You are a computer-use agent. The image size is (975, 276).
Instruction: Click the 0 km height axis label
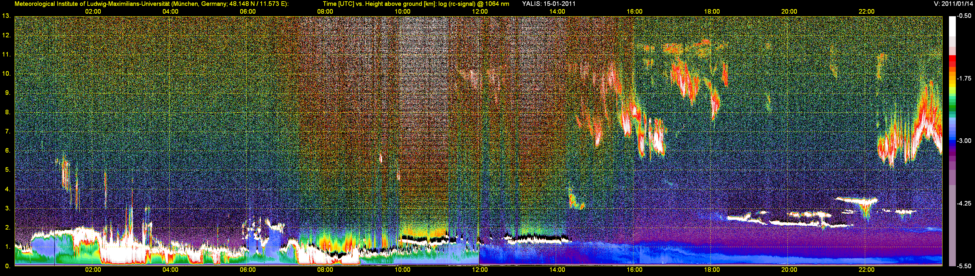(x=7, y=266)
